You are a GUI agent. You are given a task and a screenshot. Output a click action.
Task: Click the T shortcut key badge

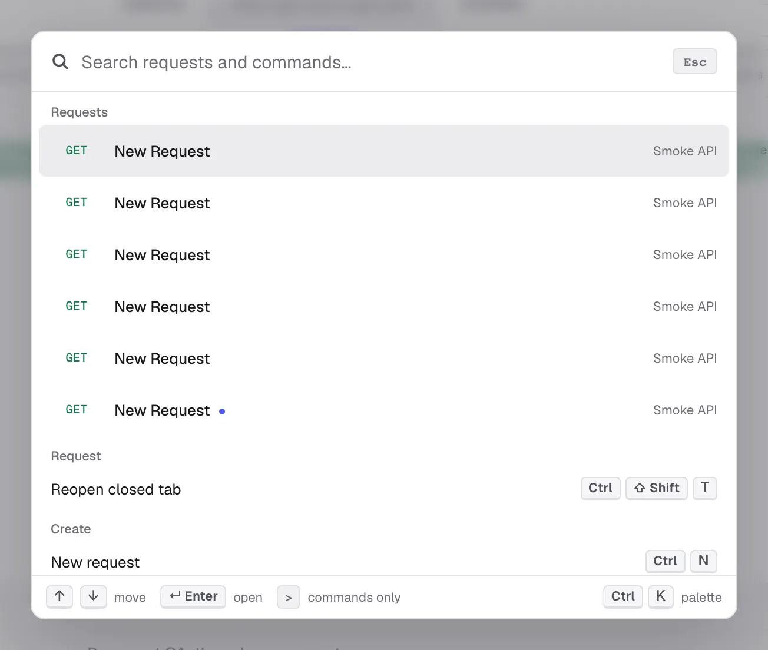click(705, 488)
